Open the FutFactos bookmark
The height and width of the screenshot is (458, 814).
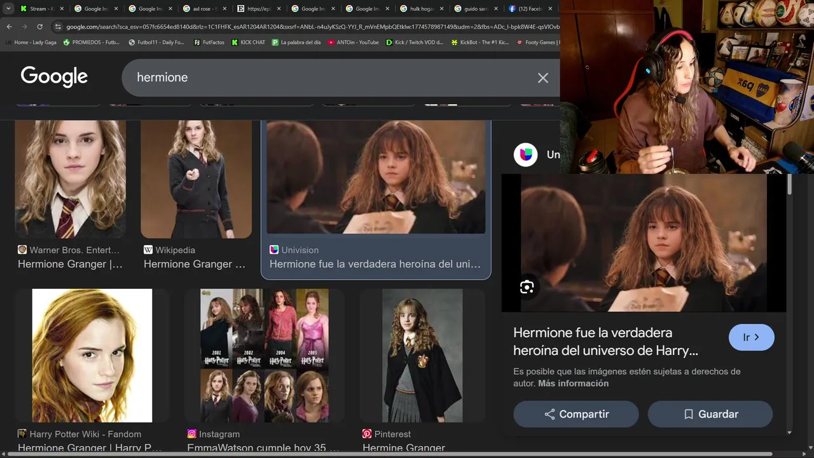pyautogui.click(x=209, y=43)
